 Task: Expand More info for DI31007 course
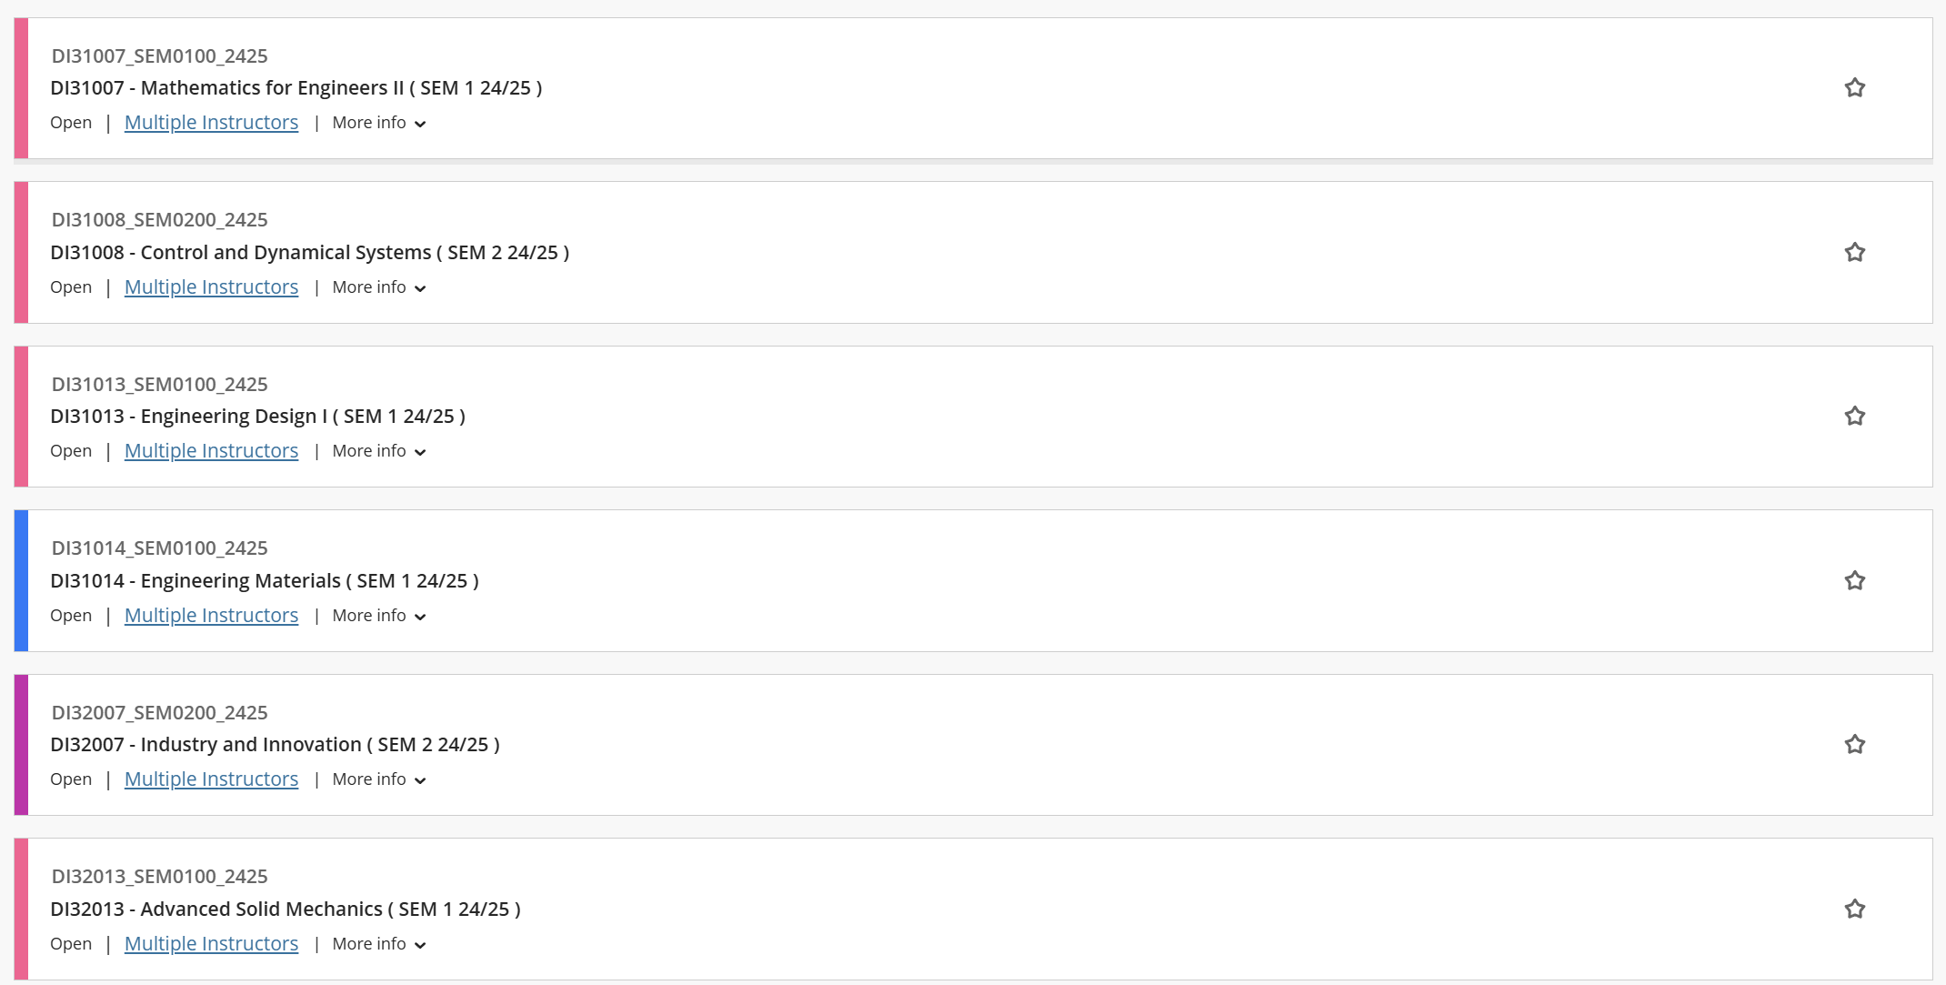(x=378, y=123)
